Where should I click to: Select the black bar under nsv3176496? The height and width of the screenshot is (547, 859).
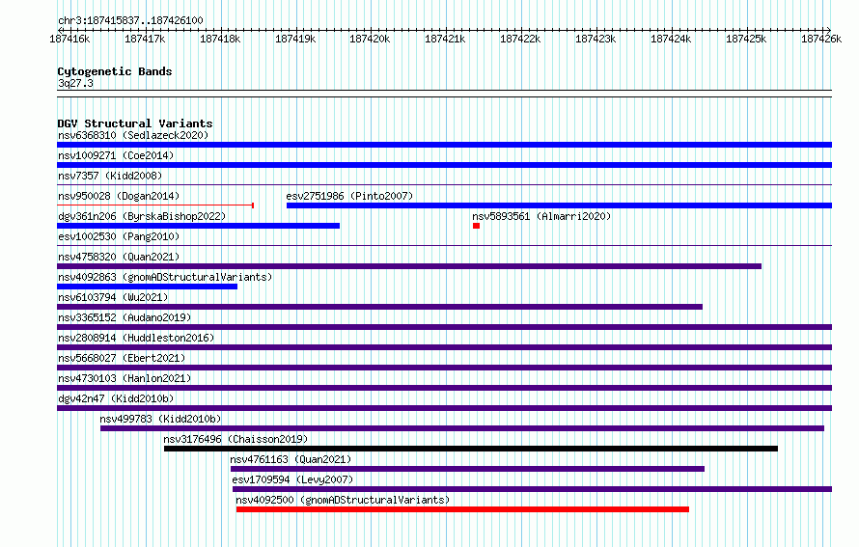click(471, 449)
